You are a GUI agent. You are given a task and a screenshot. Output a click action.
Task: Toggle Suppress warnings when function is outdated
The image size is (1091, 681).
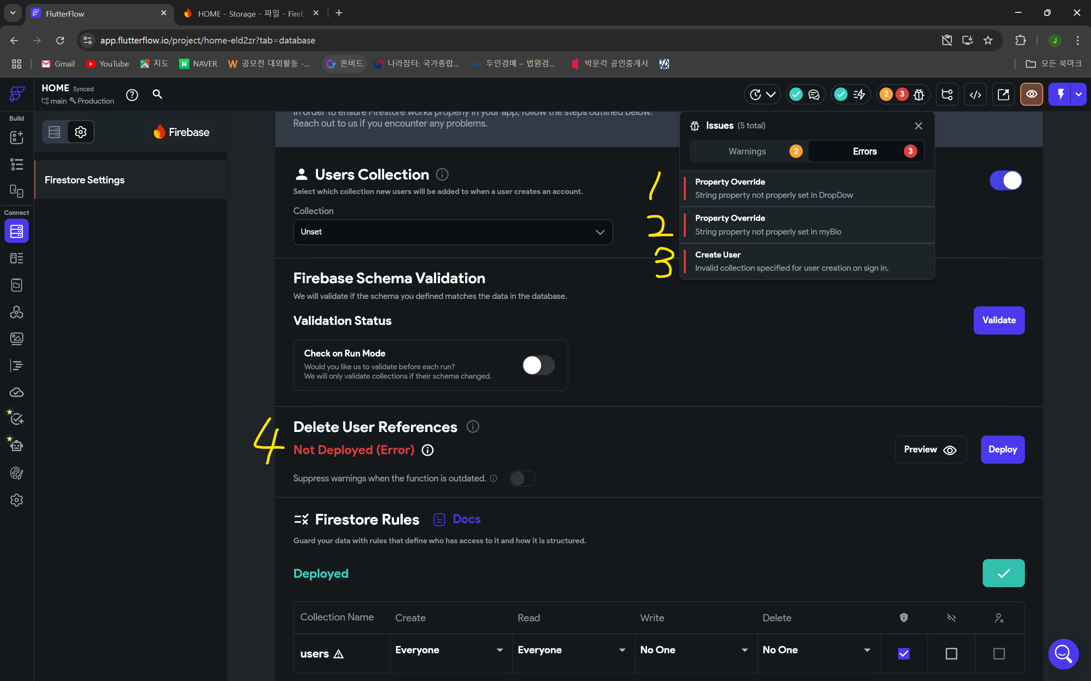pyautogui.click(x=522, y=478)
